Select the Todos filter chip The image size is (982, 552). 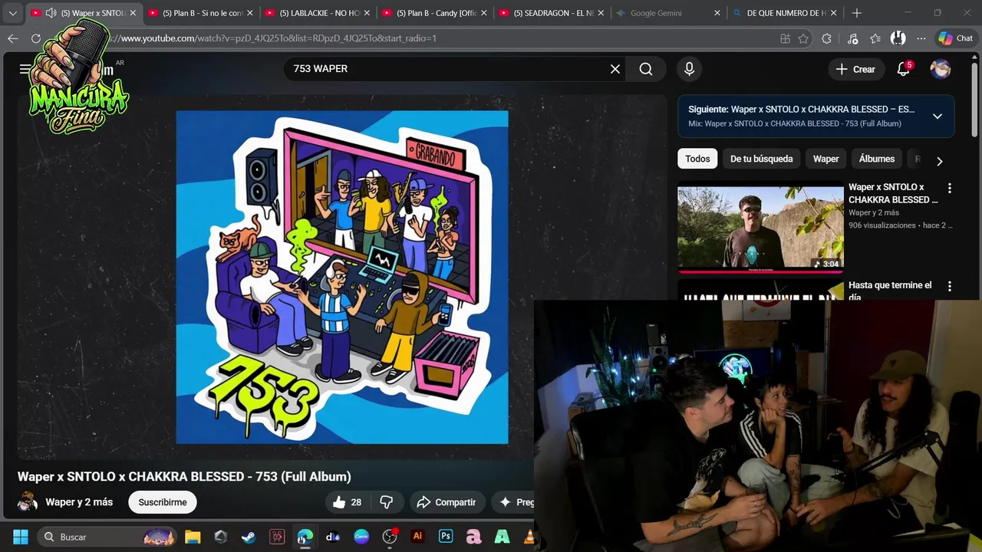pyautogui.click(x=697, y=159)
